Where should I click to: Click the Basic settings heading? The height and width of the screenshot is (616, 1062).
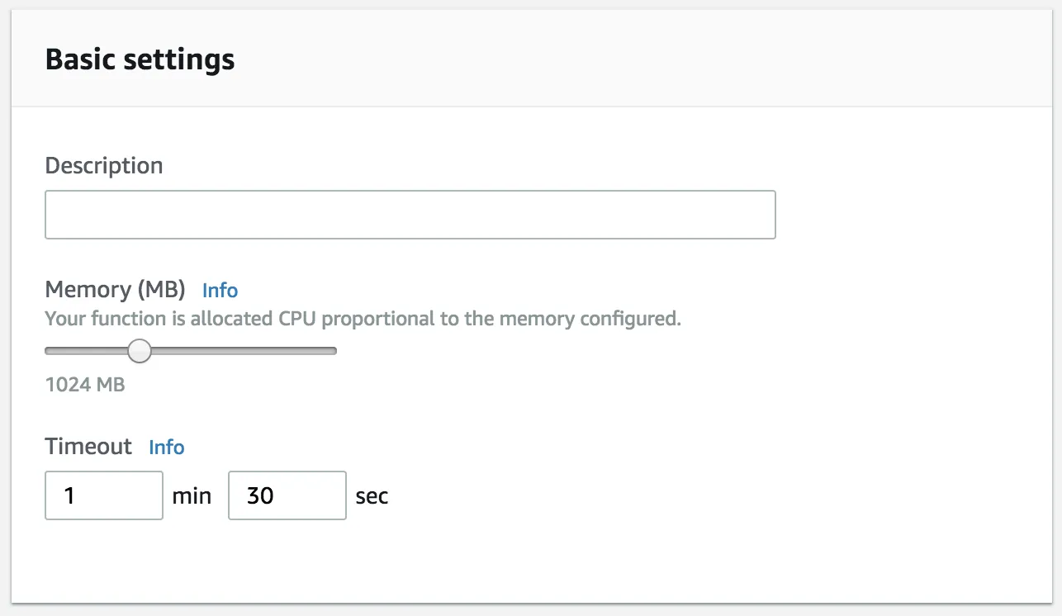(140, 59)
